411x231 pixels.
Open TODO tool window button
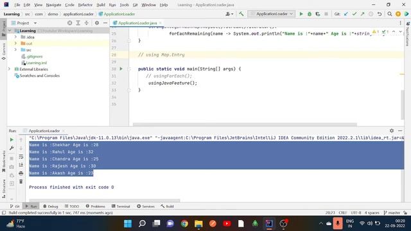click(72, 207)
